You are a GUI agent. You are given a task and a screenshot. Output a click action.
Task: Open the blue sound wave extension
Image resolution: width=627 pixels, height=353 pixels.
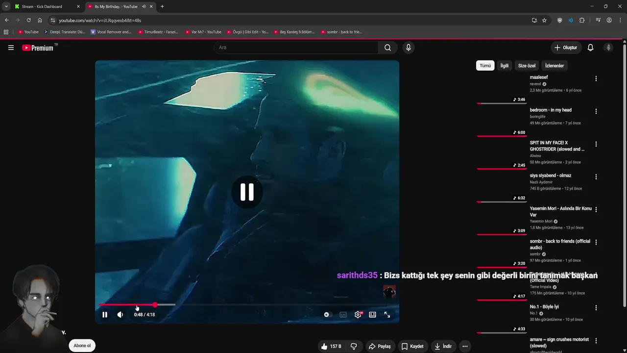point(571,20)
